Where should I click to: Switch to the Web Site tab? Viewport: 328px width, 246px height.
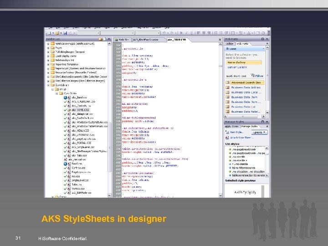[123, 40]
